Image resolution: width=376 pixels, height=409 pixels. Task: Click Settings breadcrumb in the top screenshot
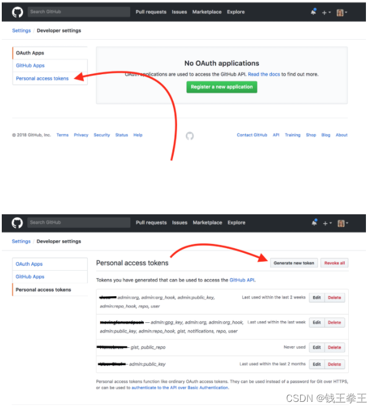[21, 30]
